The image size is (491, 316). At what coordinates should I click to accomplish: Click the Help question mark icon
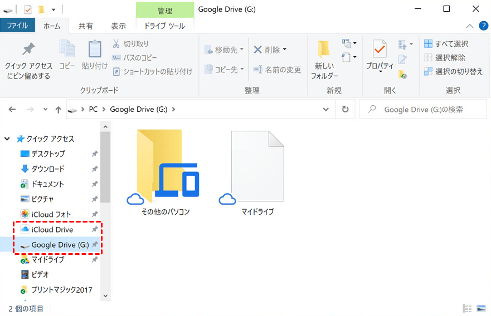[x=483, y=26]
